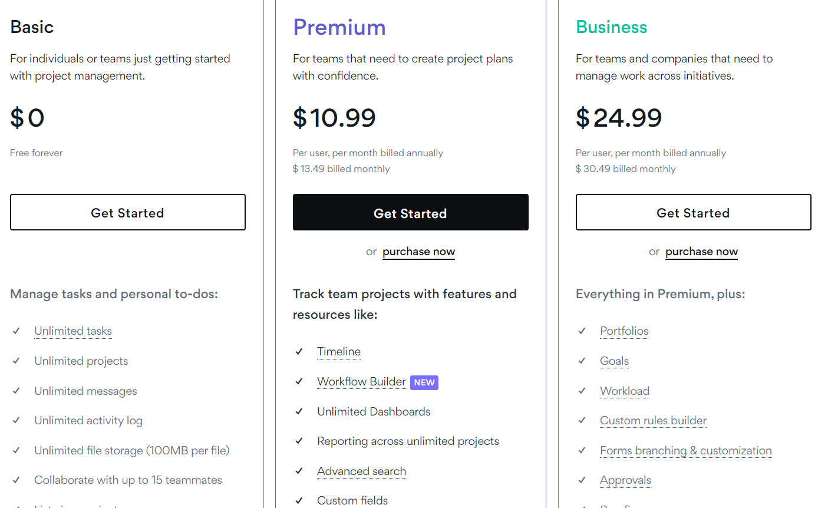The image size is (818, 508).
Task: Click checkmark icon beside Portfolios
Action: pos(582,331)
